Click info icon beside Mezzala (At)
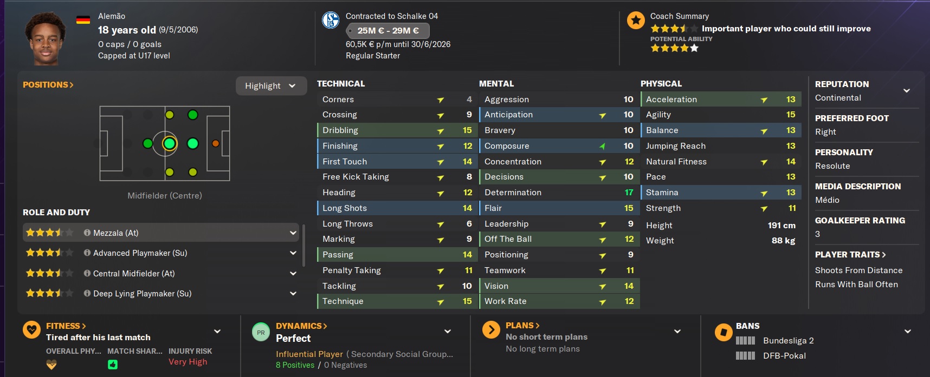The height and width of the screenshot is (377, 930). point(87,233)
